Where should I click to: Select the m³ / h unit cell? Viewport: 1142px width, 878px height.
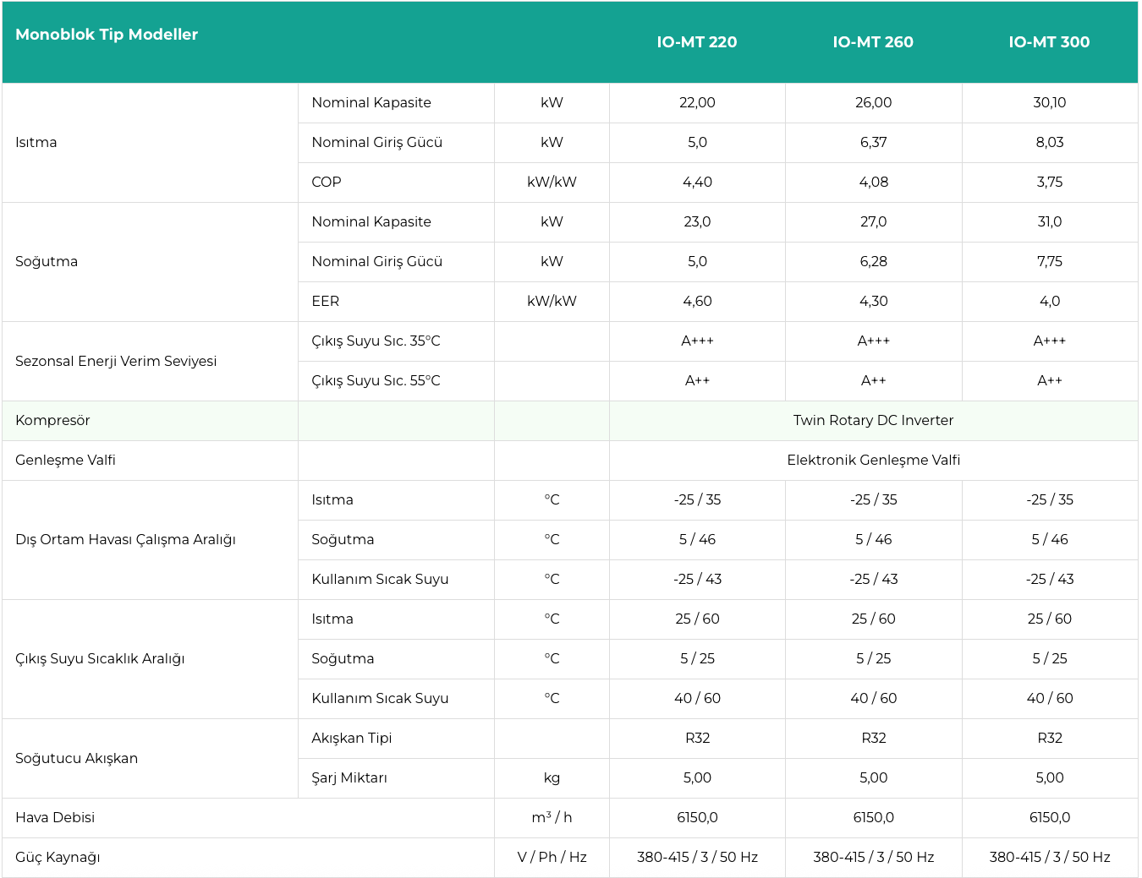552,818
